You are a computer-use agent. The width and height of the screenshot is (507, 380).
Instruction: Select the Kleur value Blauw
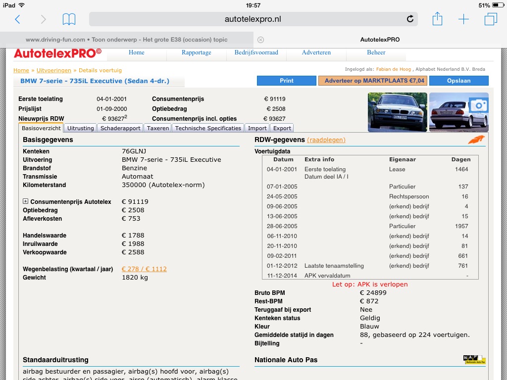click(x=369, y=327)
